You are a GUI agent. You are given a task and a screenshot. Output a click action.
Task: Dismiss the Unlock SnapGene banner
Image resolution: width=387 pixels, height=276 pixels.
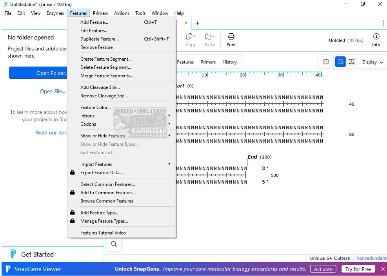coord(383,269)
